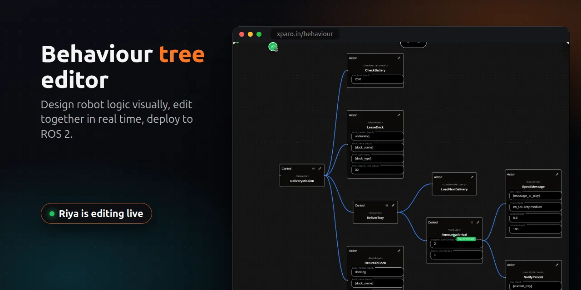Select the NotifyPatient node title
Screen dimensions: 581x290
click(533, 277)
